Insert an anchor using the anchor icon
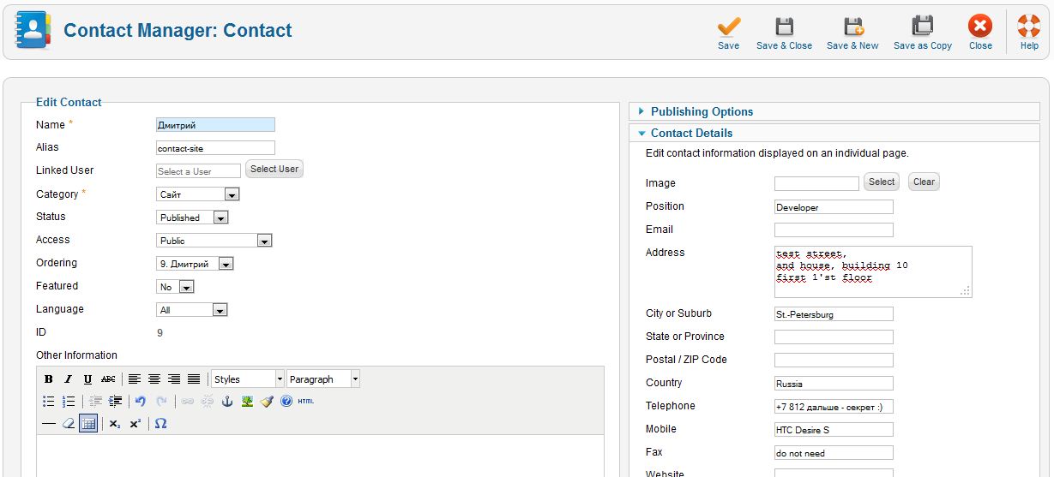Screen dimensions: 1054x477 click(x=227, y=401)
